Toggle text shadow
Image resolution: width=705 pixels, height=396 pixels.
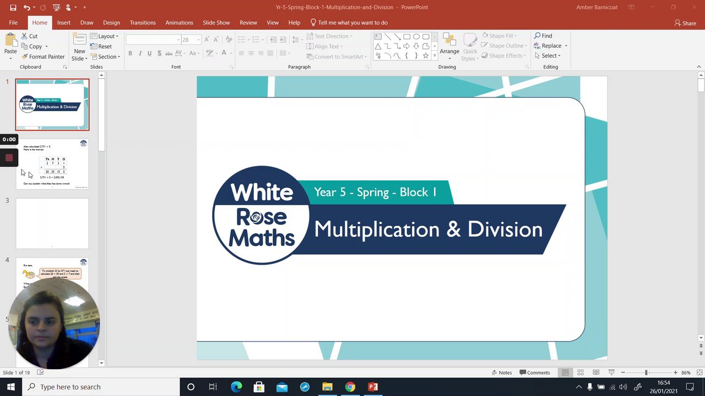click(x=159, y=53)
